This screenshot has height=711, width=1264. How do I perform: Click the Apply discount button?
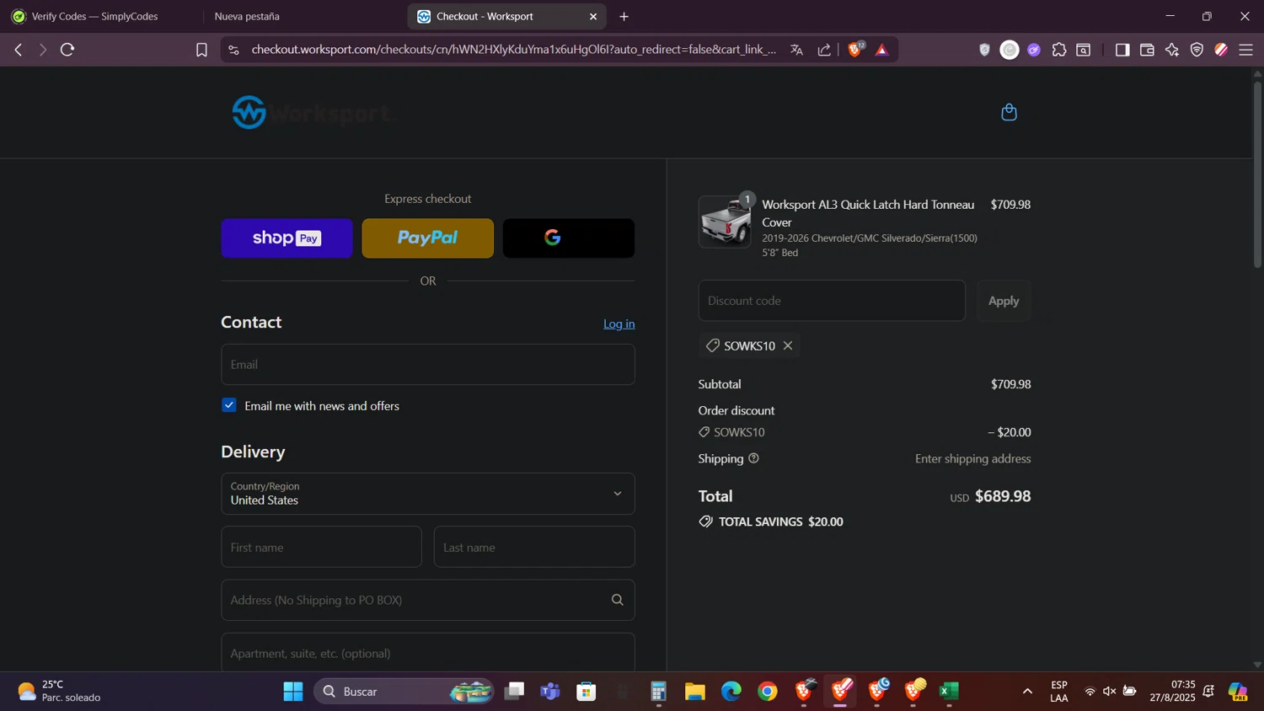[1004, 301]
